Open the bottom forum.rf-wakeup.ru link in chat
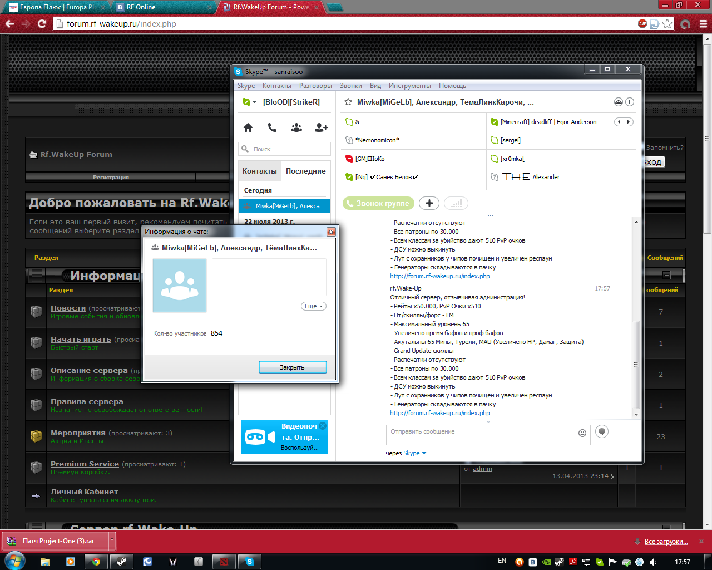712x570 pixels. pyautogui.click(x=440, y=413)
